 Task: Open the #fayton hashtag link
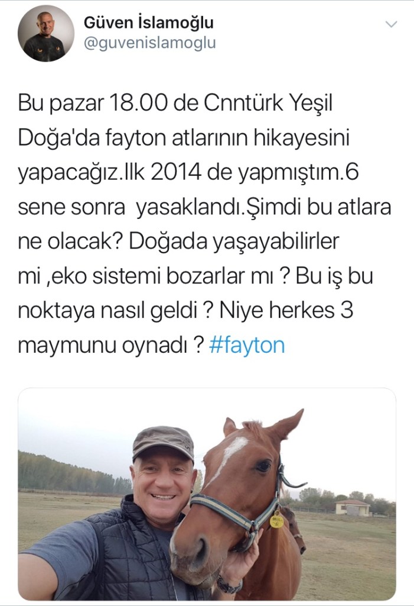pos(247,345)
